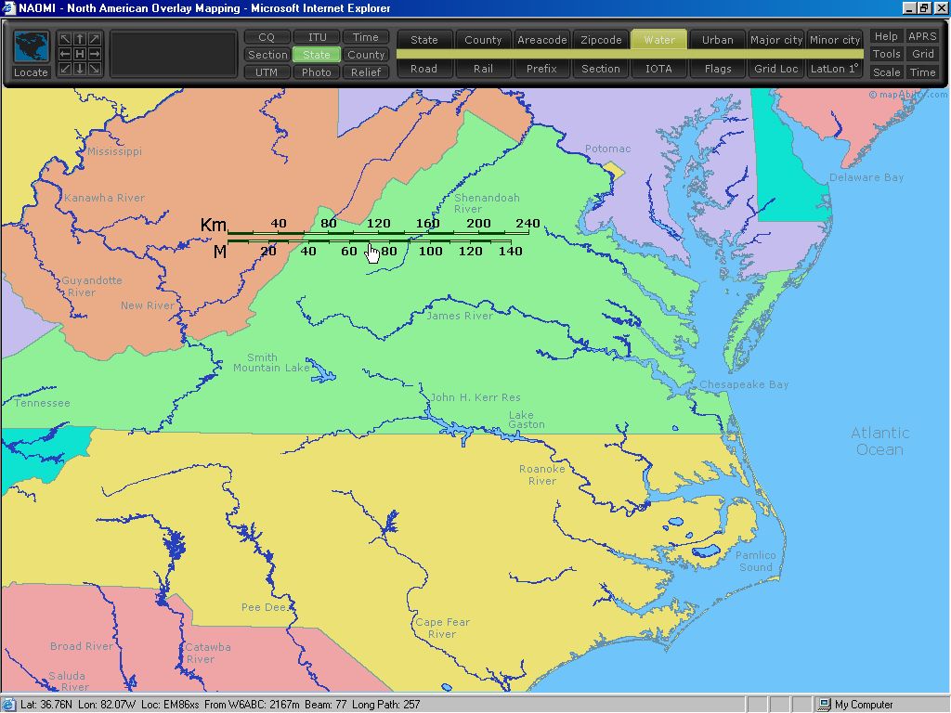Enable the Zipcode overlay
The width and height of the screenshot is (951, 713).
(601, 40)
